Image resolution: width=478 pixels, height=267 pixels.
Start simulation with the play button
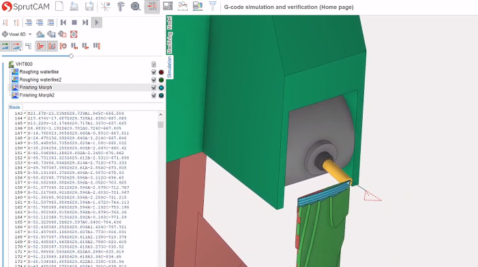coord(97,22)
